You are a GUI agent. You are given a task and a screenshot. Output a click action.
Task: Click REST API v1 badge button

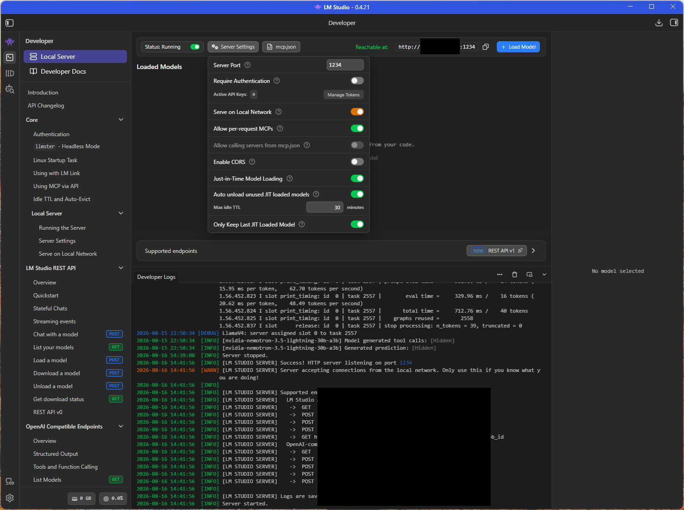[497, 251]
